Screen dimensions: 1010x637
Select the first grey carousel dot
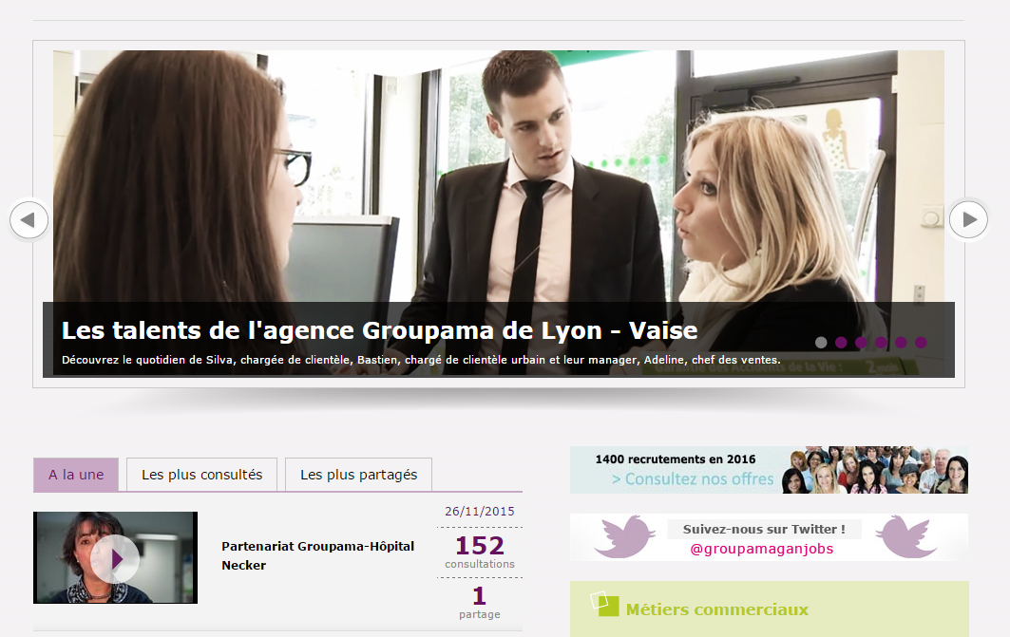[821, 343]
